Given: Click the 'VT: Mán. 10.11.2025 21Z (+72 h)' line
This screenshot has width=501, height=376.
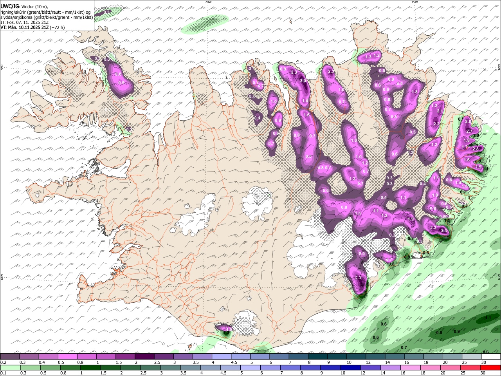Looking at the screenshot, I should point(33,27).
